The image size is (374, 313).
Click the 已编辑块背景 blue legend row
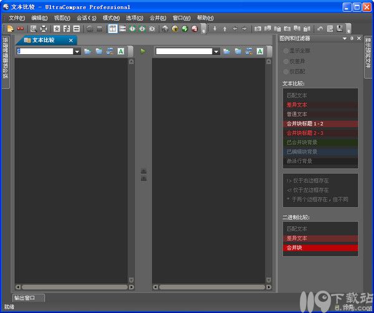[320, 152]
